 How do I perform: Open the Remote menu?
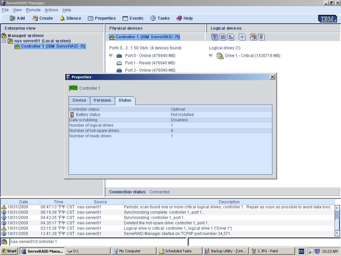click(x=33, y=10)
